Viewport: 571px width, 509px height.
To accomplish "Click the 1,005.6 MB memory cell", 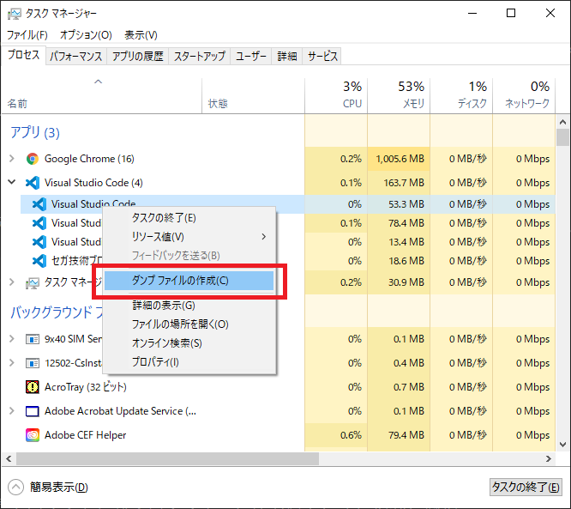I will pos(399,159).
